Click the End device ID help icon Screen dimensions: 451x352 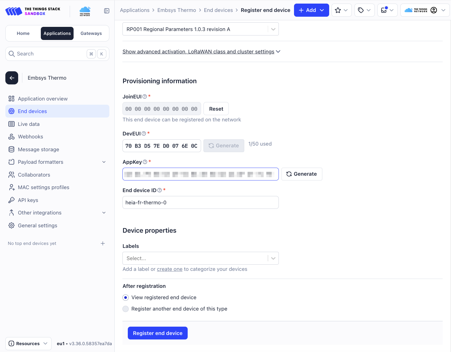(160, 190)
